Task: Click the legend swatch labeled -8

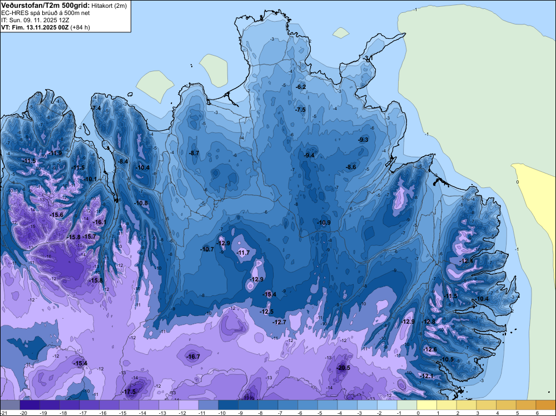Action: pos(268,405)
